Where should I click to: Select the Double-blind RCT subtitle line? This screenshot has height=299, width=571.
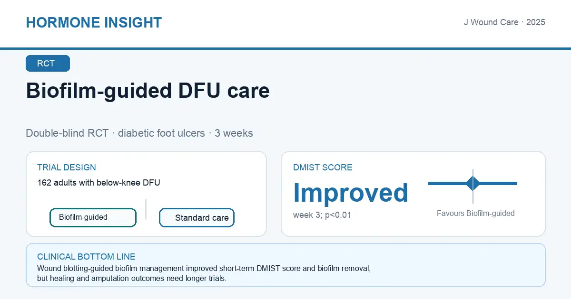click(x=139, y=133)
